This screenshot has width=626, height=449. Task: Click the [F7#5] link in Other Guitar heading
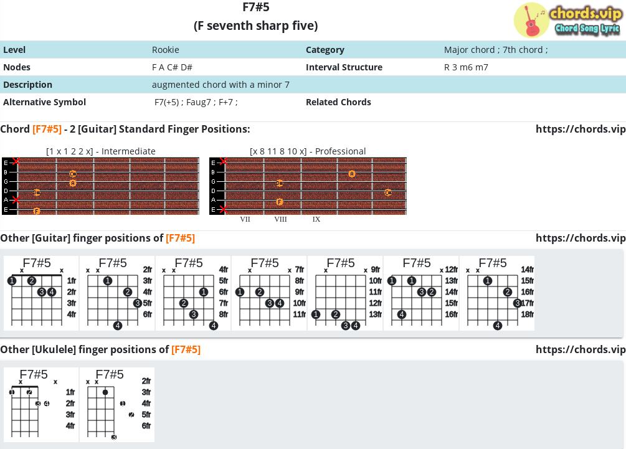point(180,239)
